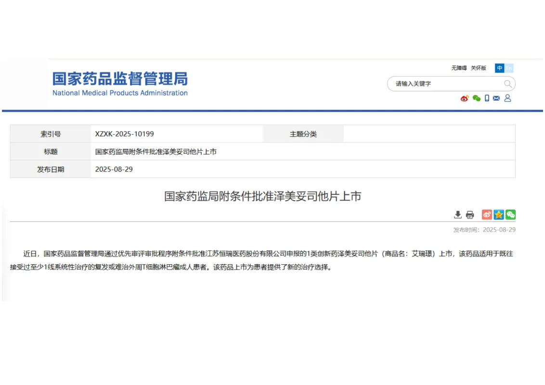Open the mobile app icon in header
Screen dimensions: 545x385
pyautogui.click(x=487, y=98)
